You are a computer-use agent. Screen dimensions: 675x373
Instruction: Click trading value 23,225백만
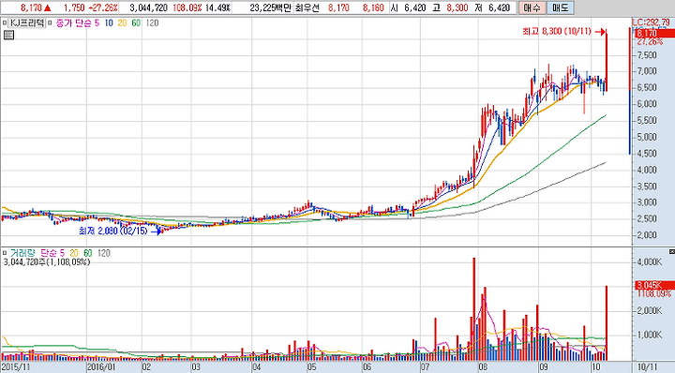pyautogui.click(x=270, y=7)
